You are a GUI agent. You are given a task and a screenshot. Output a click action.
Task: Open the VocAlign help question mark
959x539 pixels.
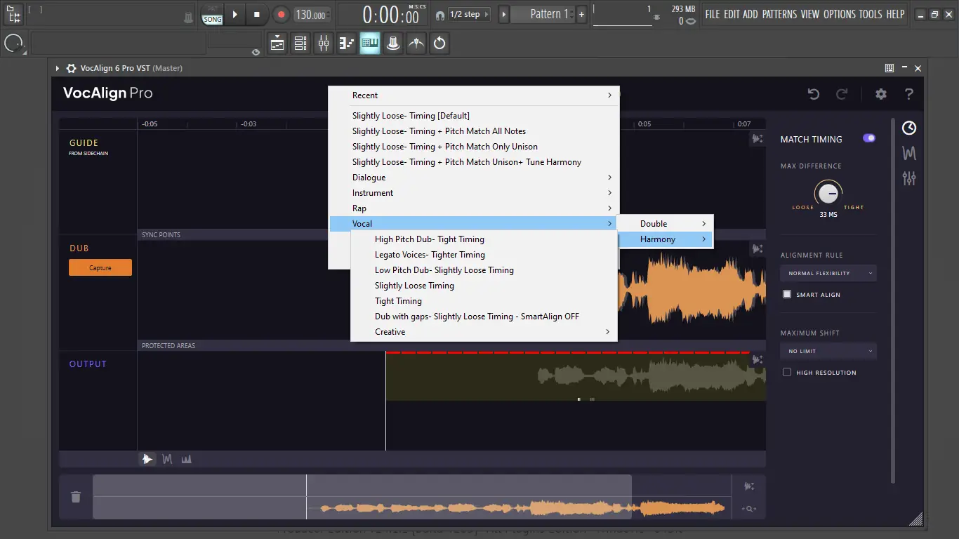point(909,94)
